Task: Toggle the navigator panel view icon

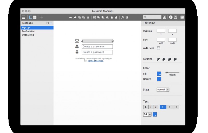Action: pyautogui.click(x=30, y=17)
